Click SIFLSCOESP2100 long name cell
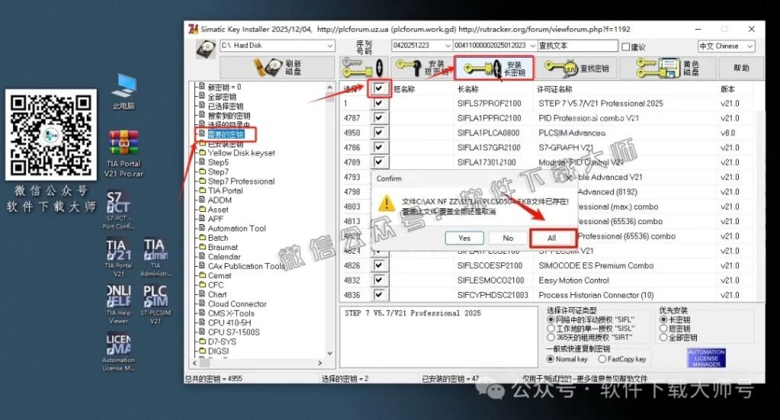 point(490,266)
